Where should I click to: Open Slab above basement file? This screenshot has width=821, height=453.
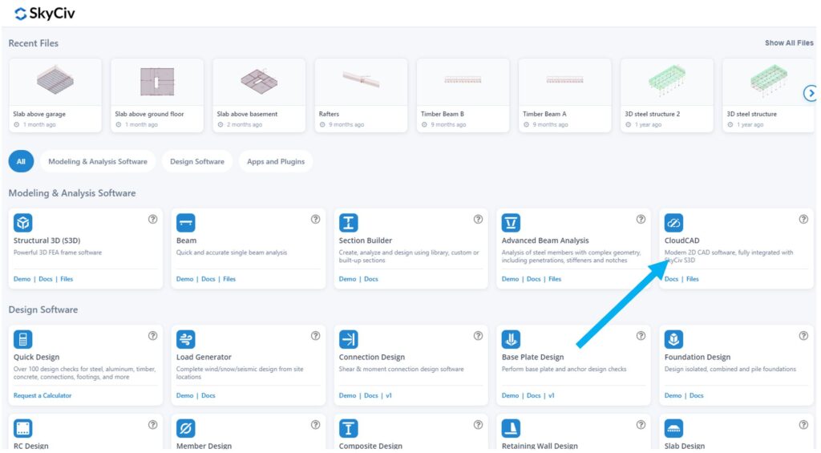point(259,95)
